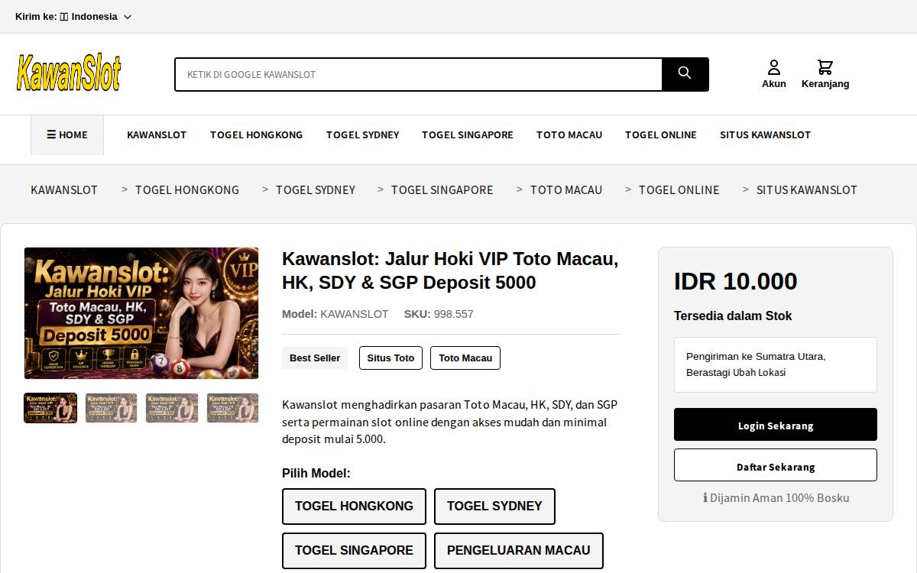Choose the TOGEL HONGKONG model option

tap(354, 507)
